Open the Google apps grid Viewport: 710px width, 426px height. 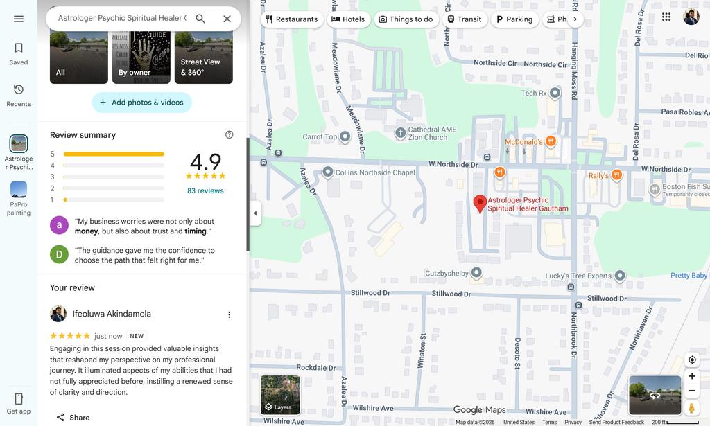pyautogui.click(x=666, y=17)
